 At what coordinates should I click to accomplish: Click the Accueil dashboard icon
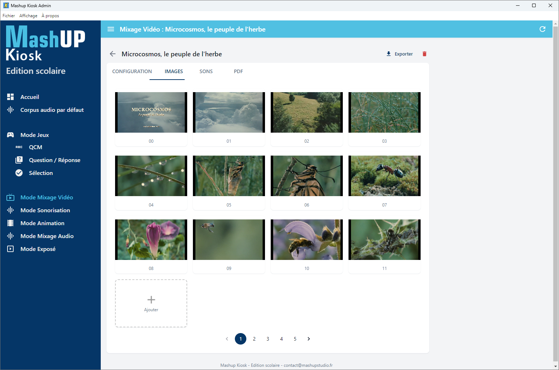coord(10,97)
